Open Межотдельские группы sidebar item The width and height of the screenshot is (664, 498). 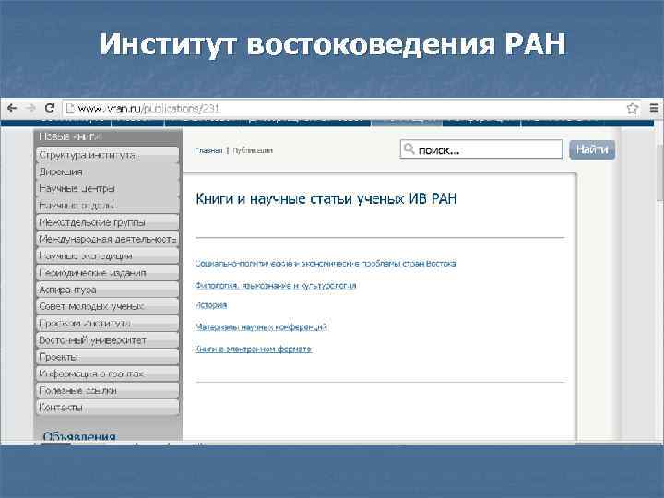pos(108,222)
